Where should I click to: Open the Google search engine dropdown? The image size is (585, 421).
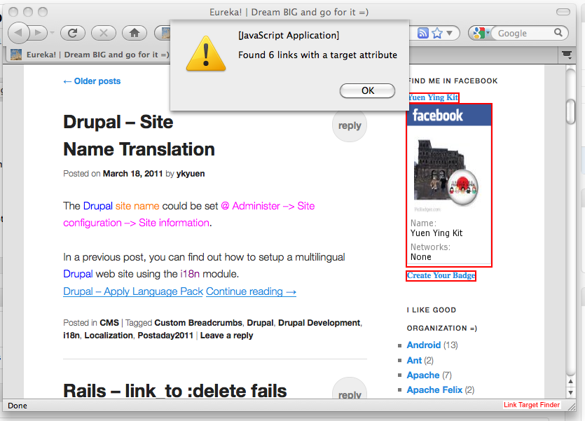pos(481,33)
